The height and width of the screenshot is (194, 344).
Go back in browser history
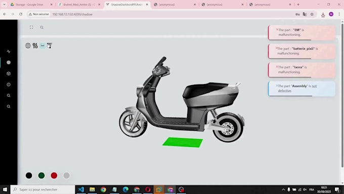pos(5,14)
